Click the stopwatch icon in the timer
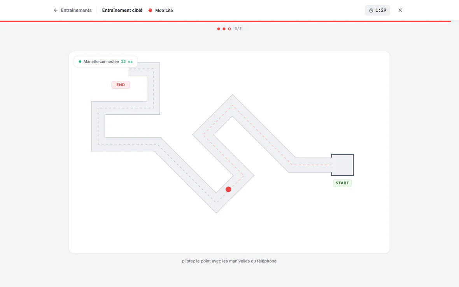Screen dimensions: 459x287 point(371,10)
